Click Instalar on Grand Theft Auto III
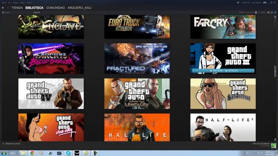 click(x=216, y=71)
